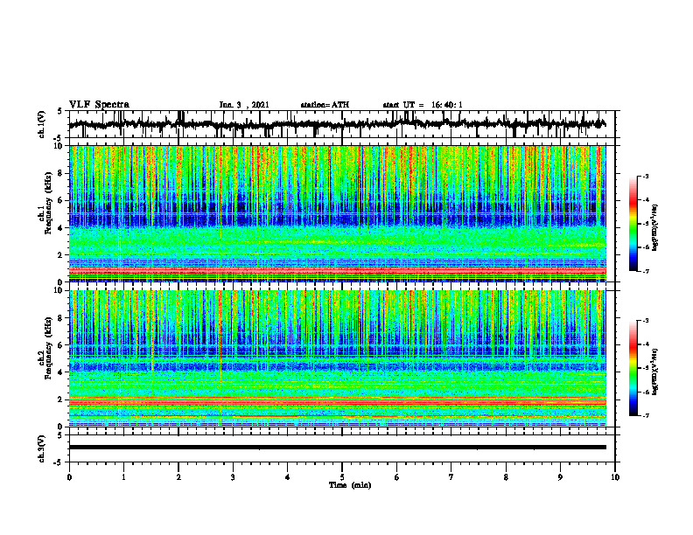This screenshot has width=693, height=535.
Task: Click the "-3" label on ch.2 colorbar
Action: point(646,321)
